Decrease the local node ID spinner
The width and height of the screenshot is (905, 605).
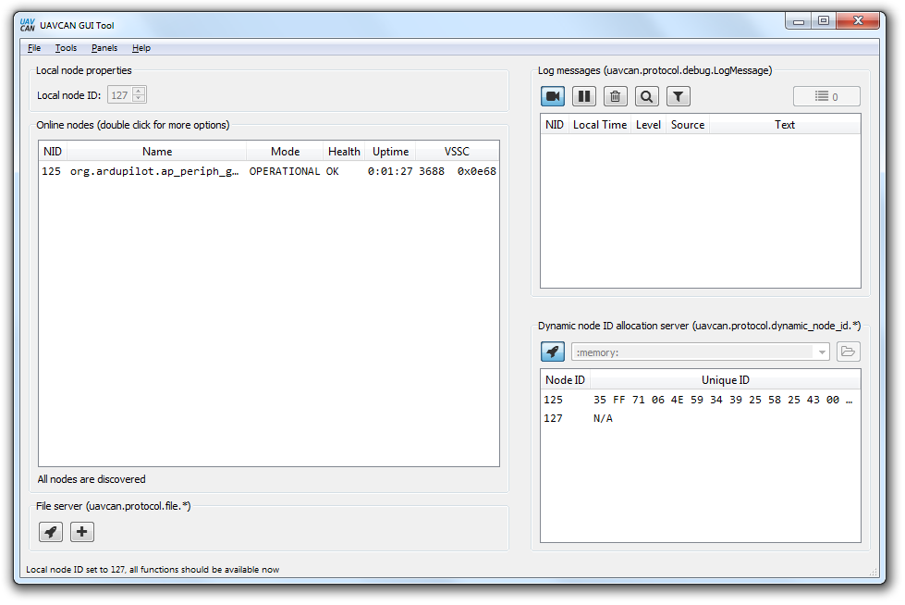click(139, 99)
